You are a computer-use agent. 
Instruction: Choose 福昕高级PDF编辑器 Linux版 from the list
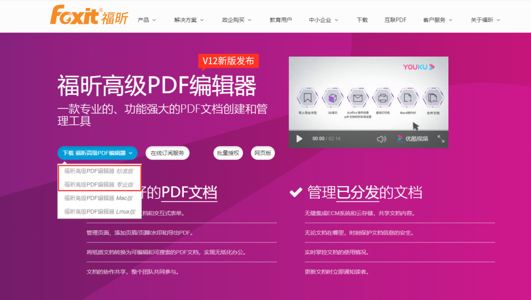99,212
